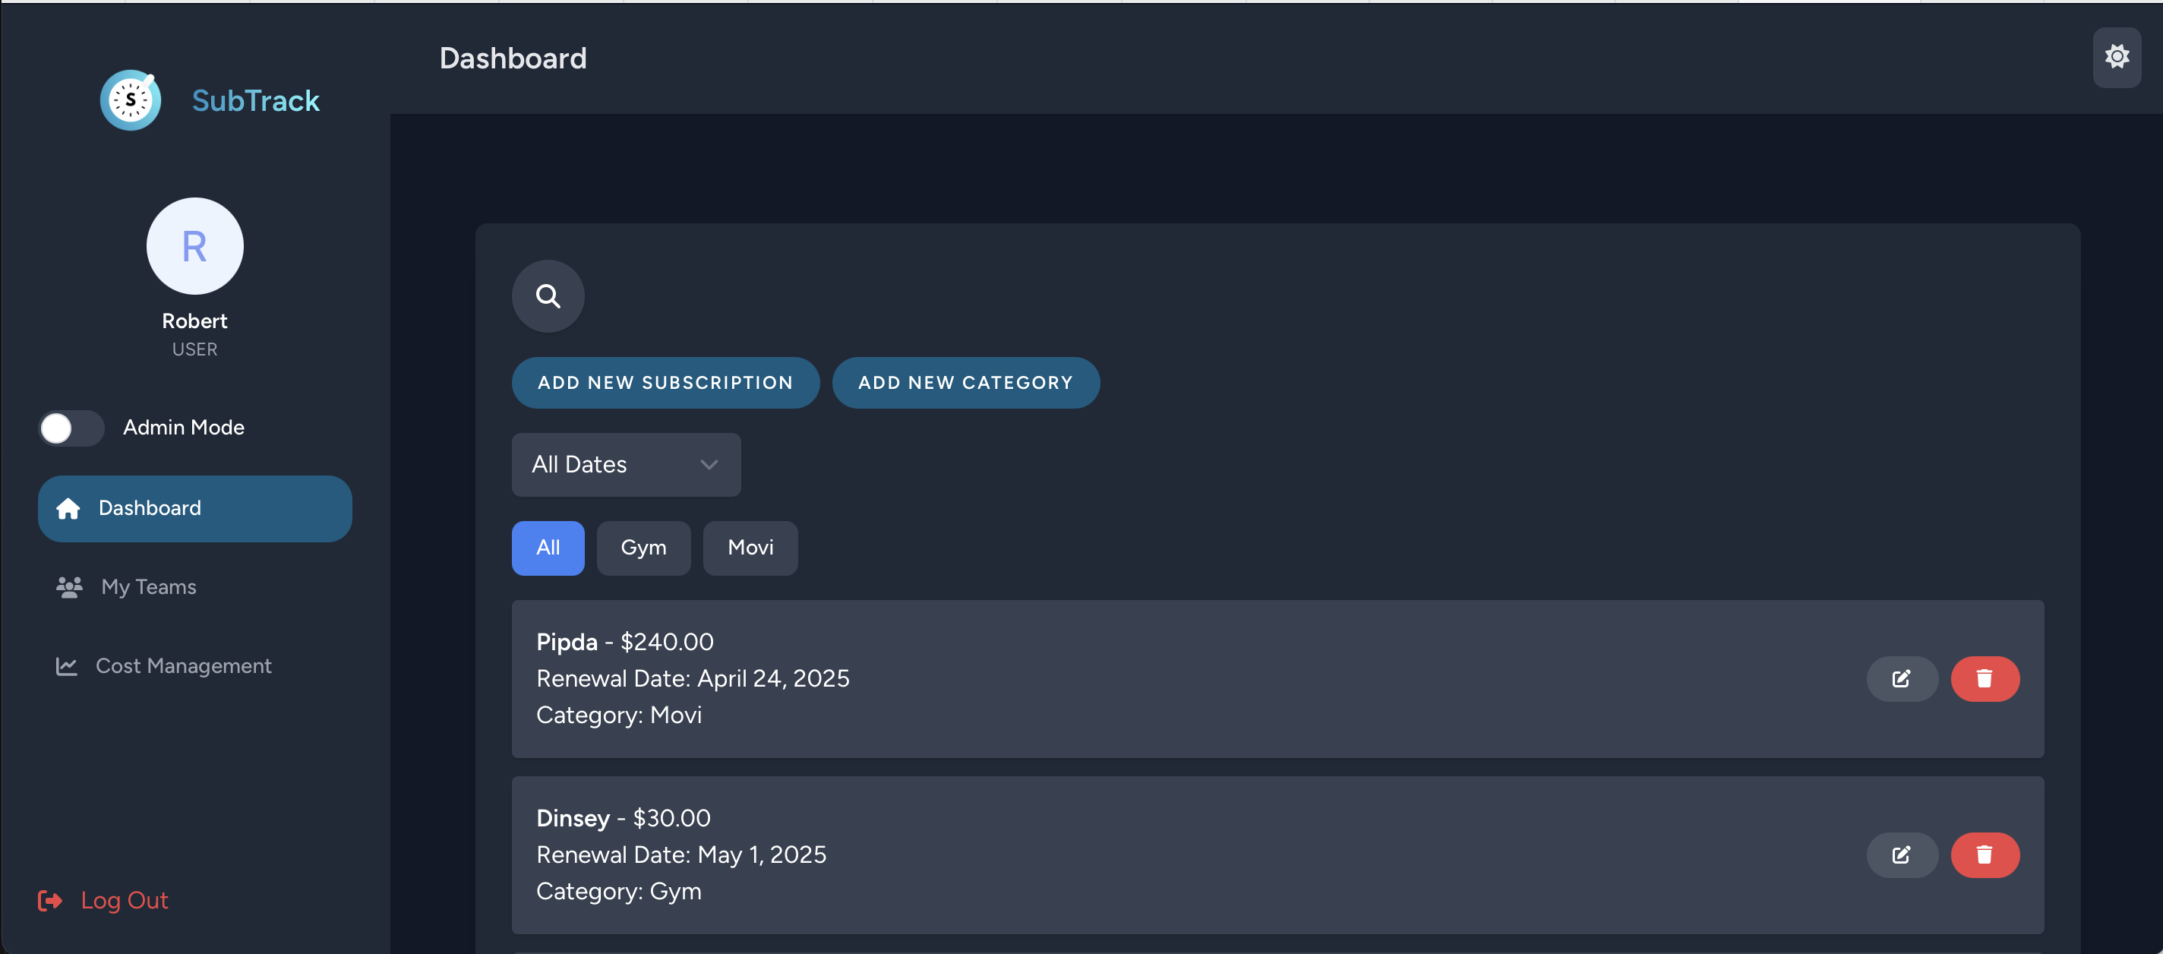Go to My Teams page
The height and width of the screenshot is (954, 2163).
(x=149, y=587)
